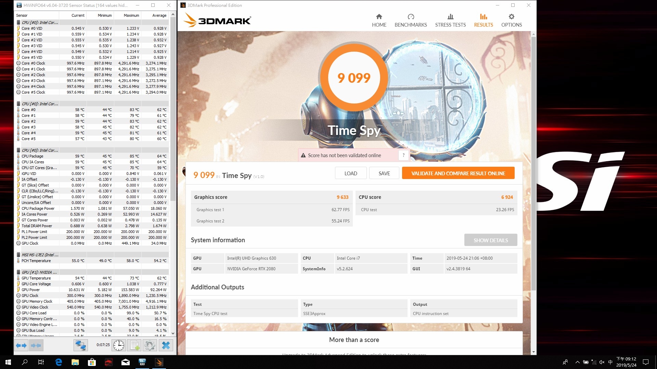Click muted volume icon in tray
The height and width of the screenshot is (369, 657).
(x=602, y=362)
